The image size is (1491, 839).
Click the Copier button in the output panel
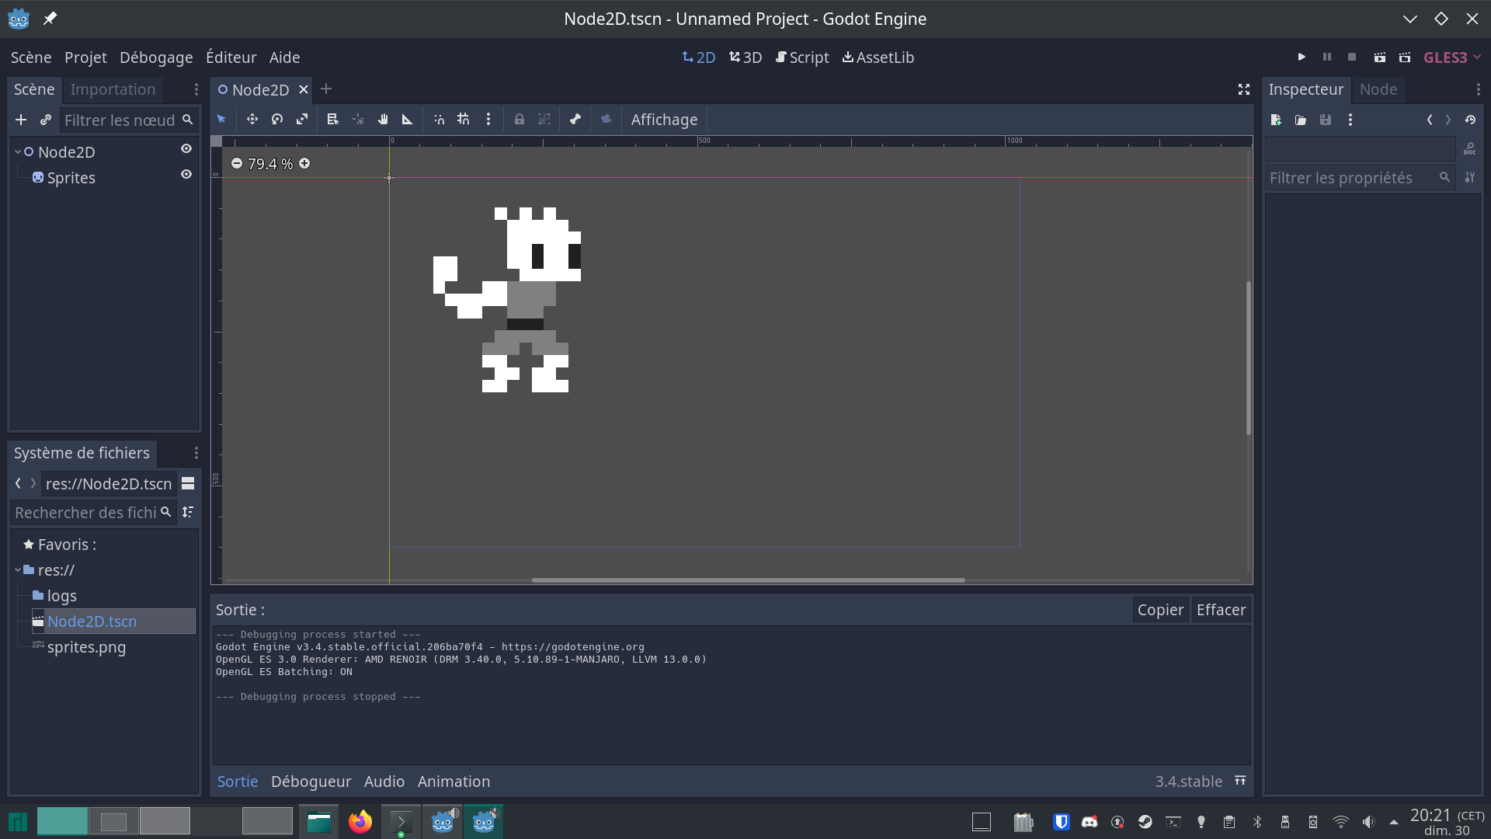1159,609
